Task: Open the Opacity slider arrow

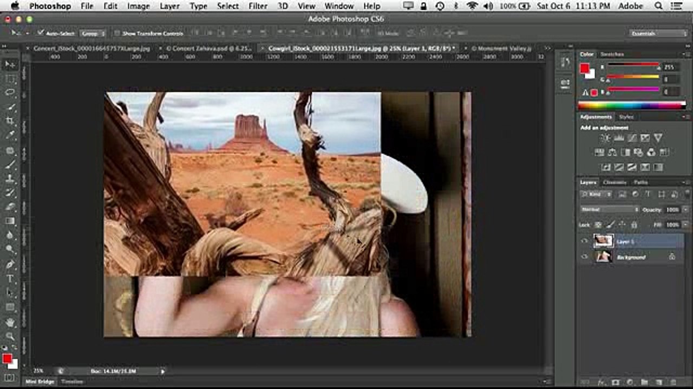Action: click(x=686, y=209)
